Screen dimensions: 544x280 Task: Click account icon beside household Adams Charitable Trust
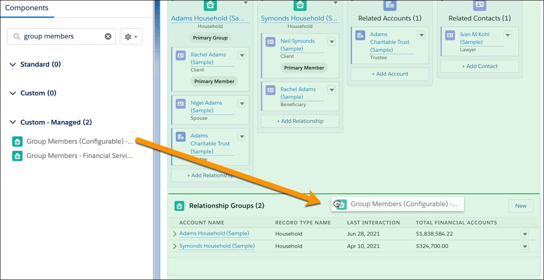click(x=181, y=137)
